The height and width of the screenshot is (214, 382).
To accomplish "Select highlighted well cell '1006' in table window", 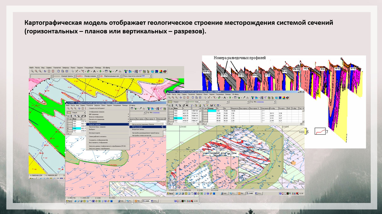I will (x=178, y=118).
